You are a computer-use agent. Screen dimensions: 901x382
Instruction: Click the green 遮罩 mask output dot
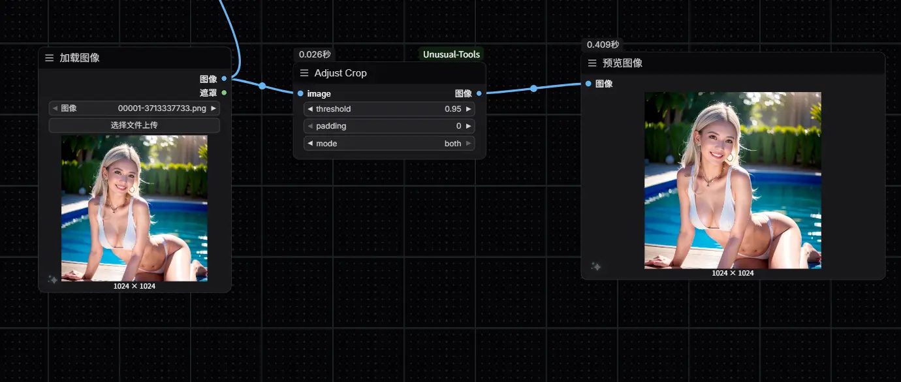click(x=224, y=92)
